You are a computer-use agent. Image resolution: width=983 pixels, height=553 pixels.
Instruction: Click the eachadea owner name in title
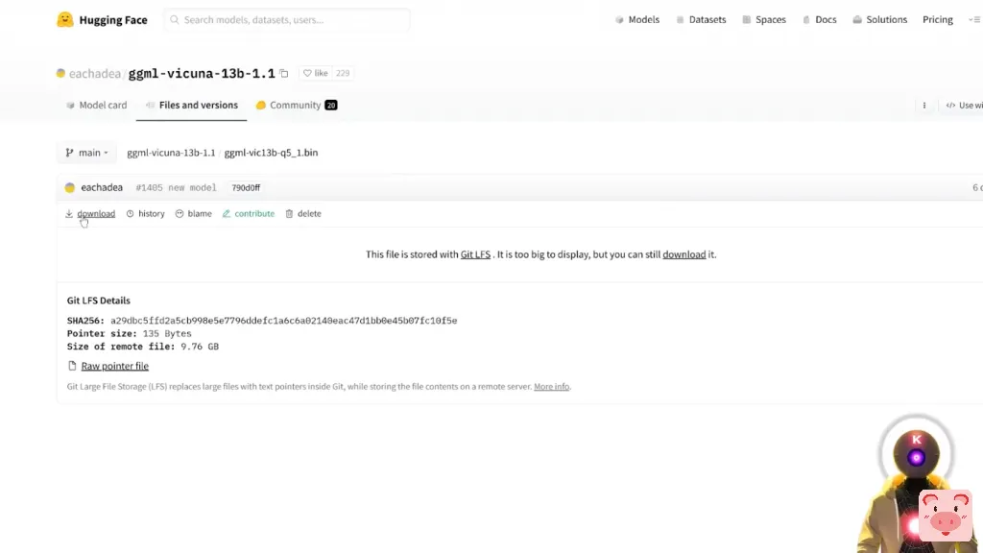point(95,74)
